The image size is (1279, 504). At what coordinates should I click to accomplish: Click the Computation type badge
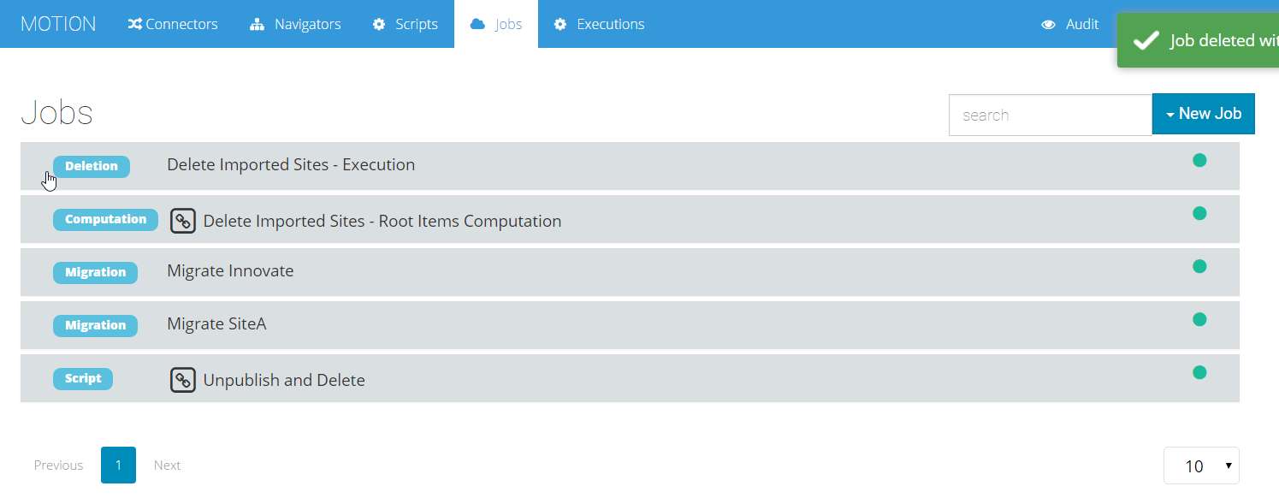(x=106, y=219)
